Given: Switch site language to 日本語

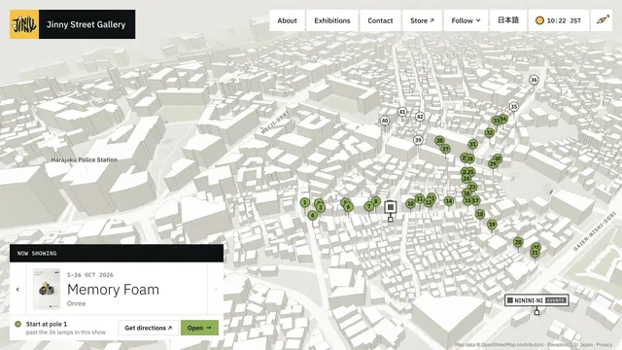Looking at the screenshot, I should point(508,20).
